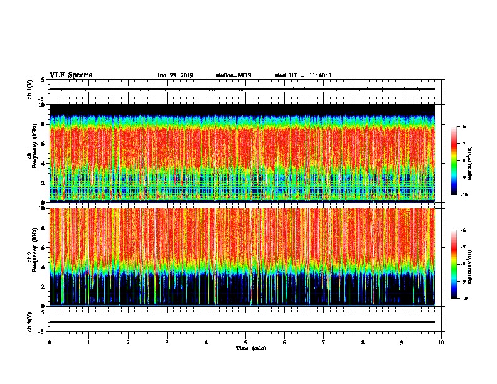Click the x-axis tick label "5" below the bottom panel
Viewport: 497px width, 384px height.
245,343
